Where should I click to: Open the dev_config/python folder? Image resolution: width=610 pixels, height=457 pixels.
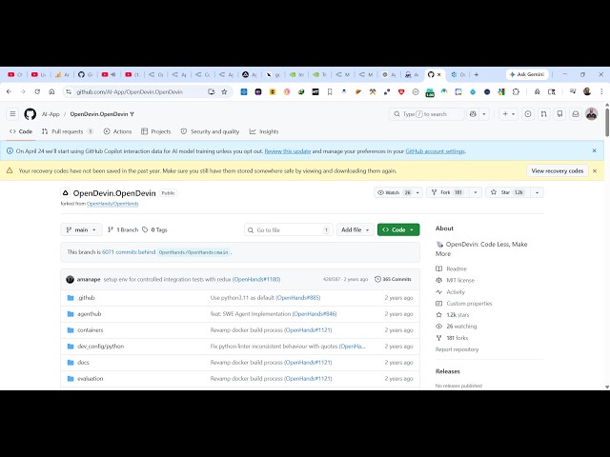tap(100, 346)
